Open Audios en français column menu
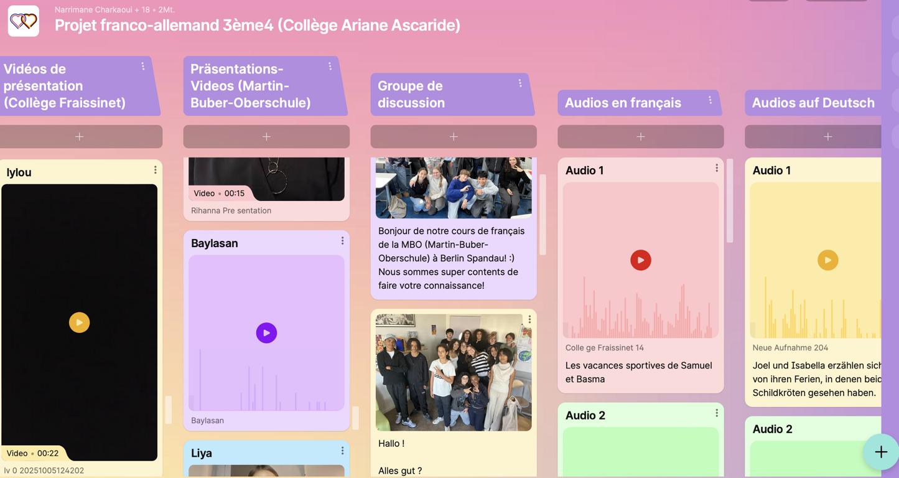Screen dimensions: 899x478 click(x=710, y=100)
